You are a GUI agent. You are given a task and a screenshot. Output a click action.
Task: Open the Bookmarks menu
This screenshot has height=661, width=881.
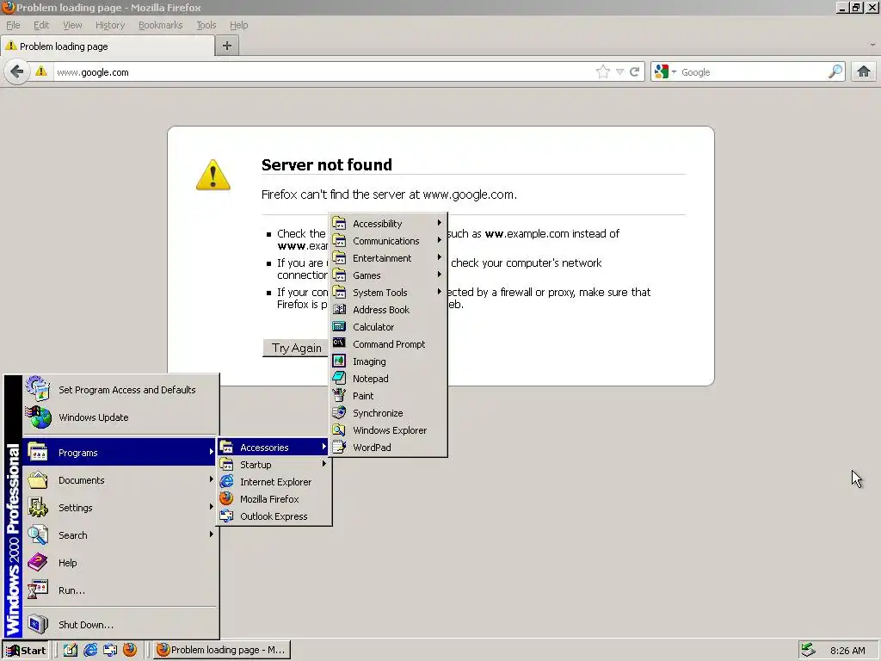pos(160,25)
